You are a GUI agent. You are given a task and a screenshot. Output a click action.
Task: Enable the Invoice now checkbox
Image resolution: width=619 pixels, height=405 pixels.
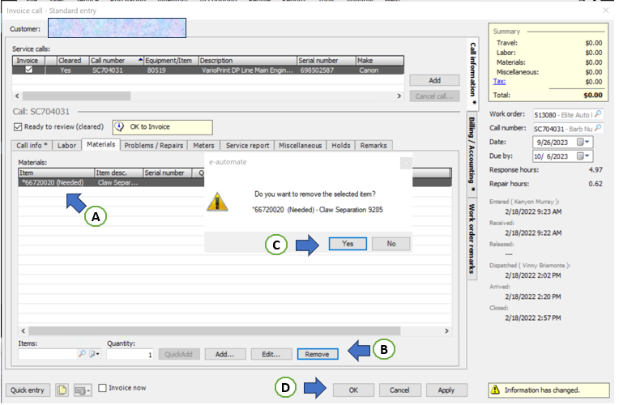[x=102, y=388]
